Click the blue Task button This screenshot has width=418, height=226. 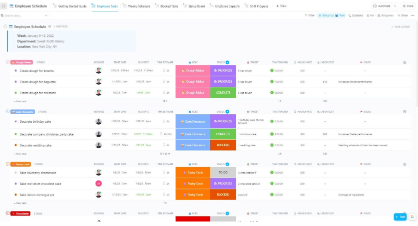[400, 217]
